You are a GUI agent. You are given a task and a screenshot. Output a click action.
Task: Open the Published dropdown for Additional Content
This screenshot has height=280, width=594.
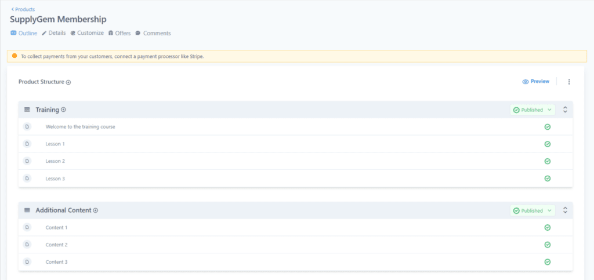pos(533,211)
